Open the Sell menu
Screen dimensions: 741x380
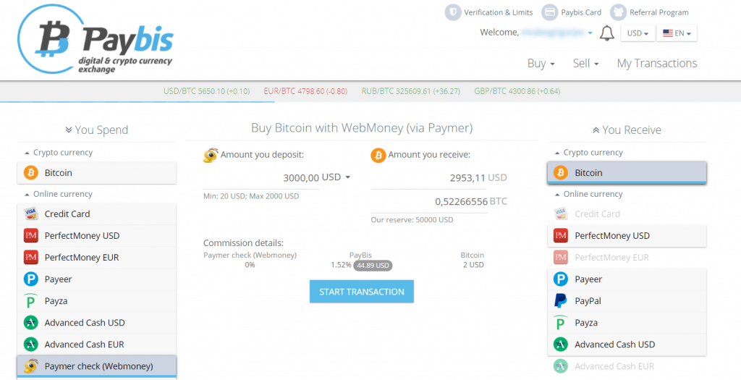pos(585,64)
